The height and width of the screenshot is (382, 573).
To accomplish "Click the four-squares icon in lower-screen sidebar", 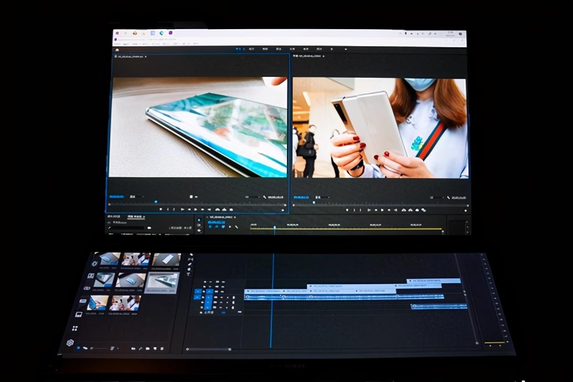I will 75,328.
